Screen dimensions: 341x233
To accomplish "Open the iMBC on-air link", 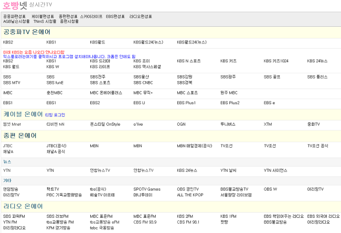I will point(8,93).
